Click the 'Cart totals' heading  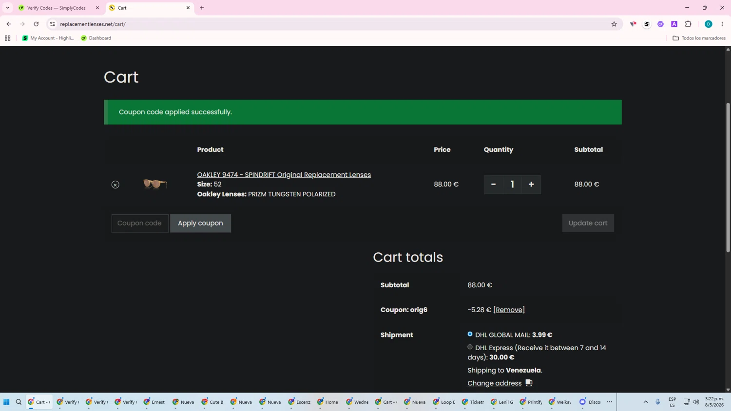pos(408,257)
